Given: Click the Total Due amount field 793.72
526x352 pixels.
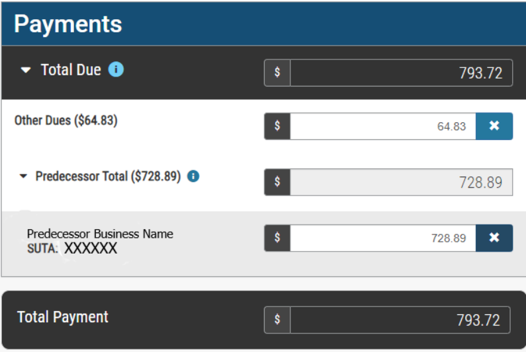Looking at the screenshot, I should (401, 73).
